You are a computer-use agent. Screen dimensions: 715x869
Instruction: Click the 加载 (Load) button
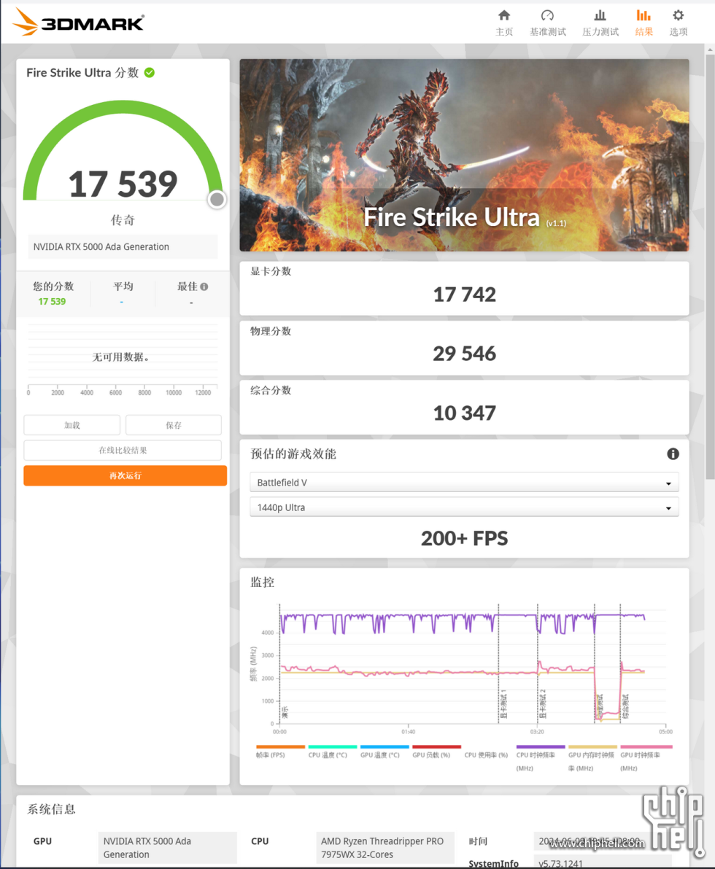(x=72, y=425)
